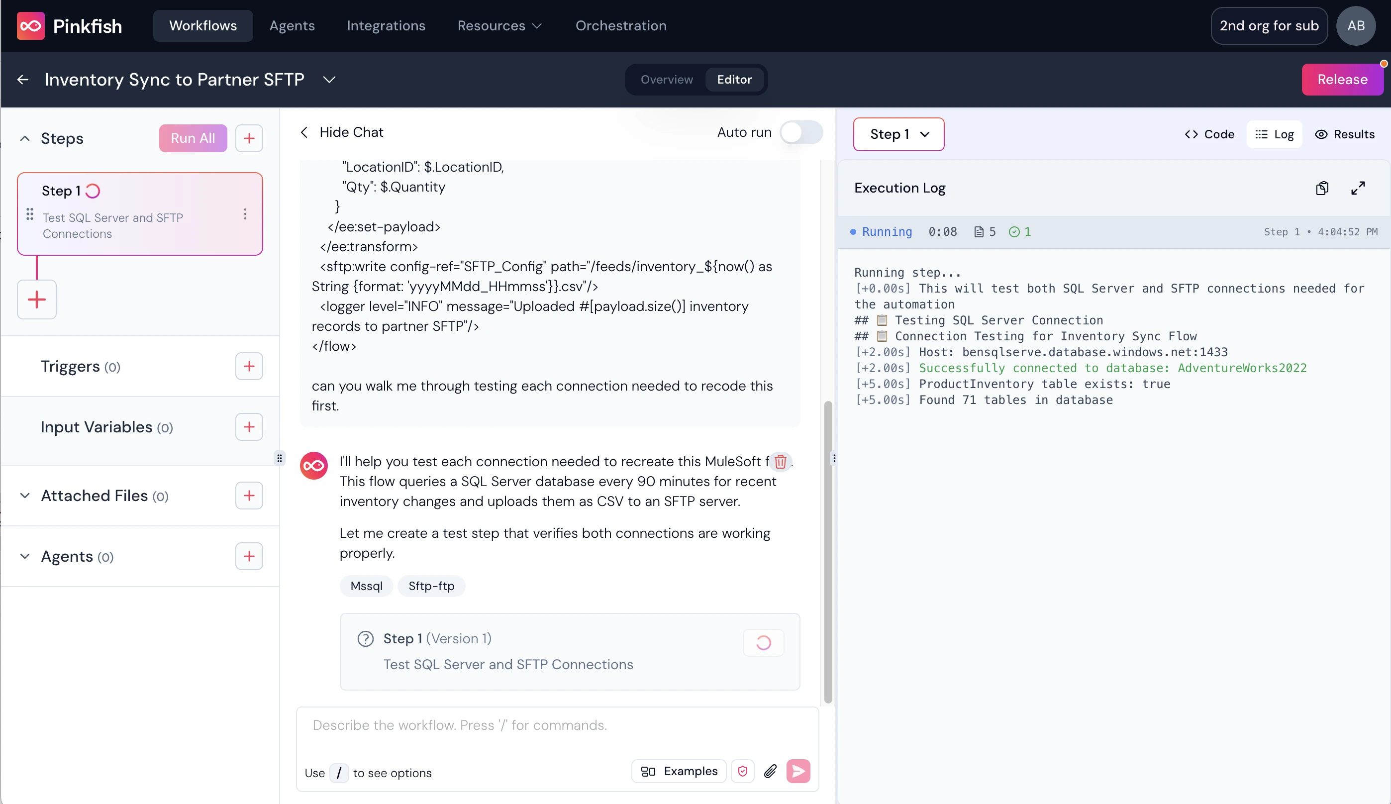Screen dimensions: 1391x804
Task: Delete the assistant message with trash icon
Action: (x=780, y=462)
